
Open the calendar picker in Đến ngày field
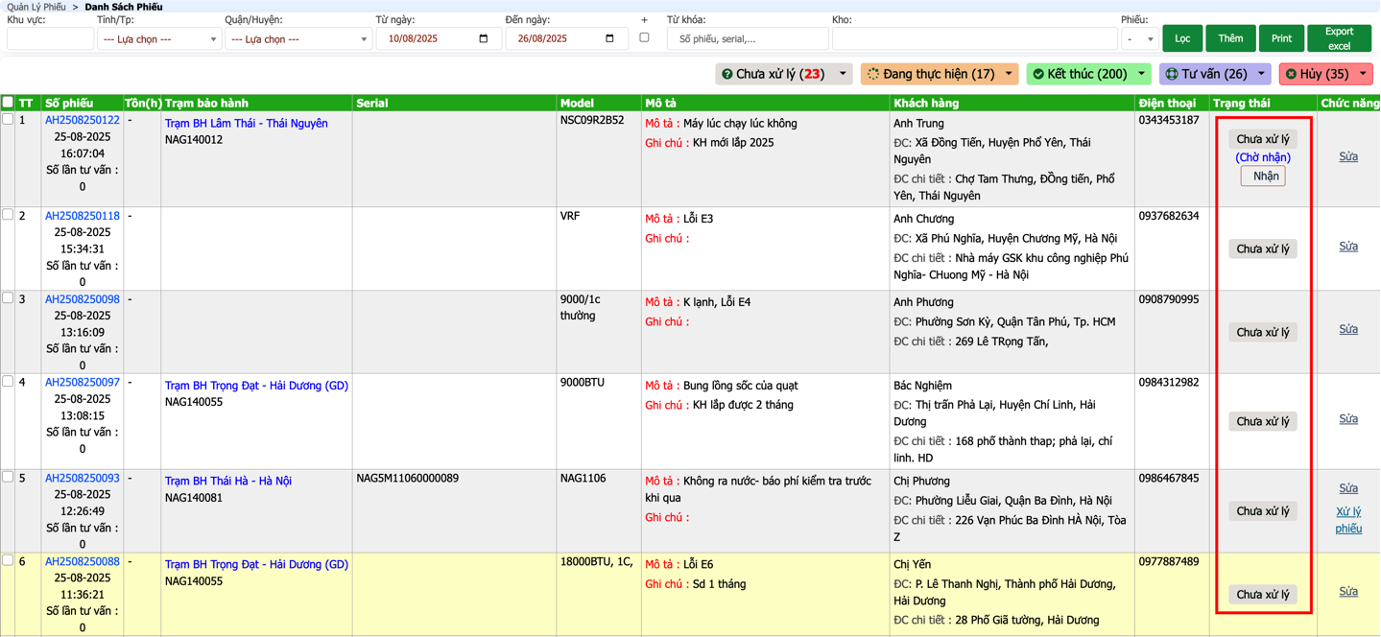click(609, 39)
